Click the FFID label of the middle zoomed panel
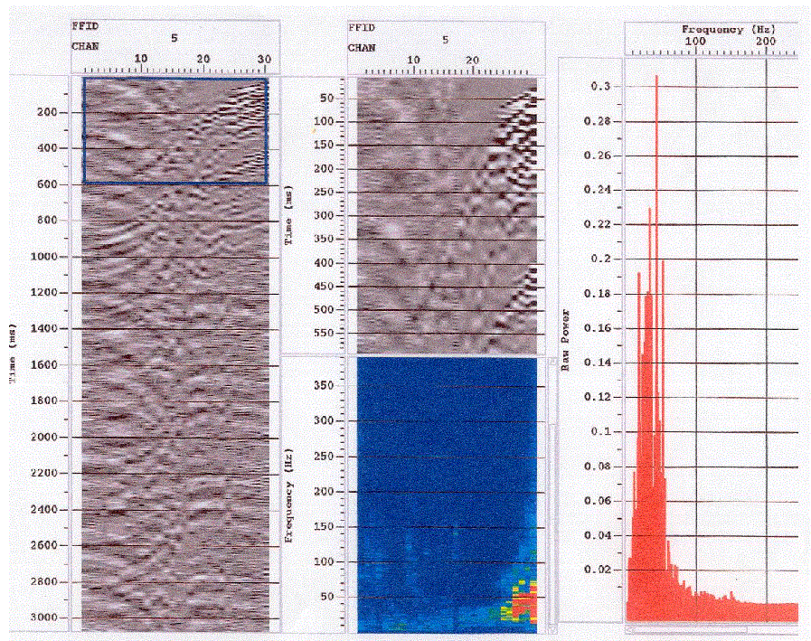 point(361,27)
